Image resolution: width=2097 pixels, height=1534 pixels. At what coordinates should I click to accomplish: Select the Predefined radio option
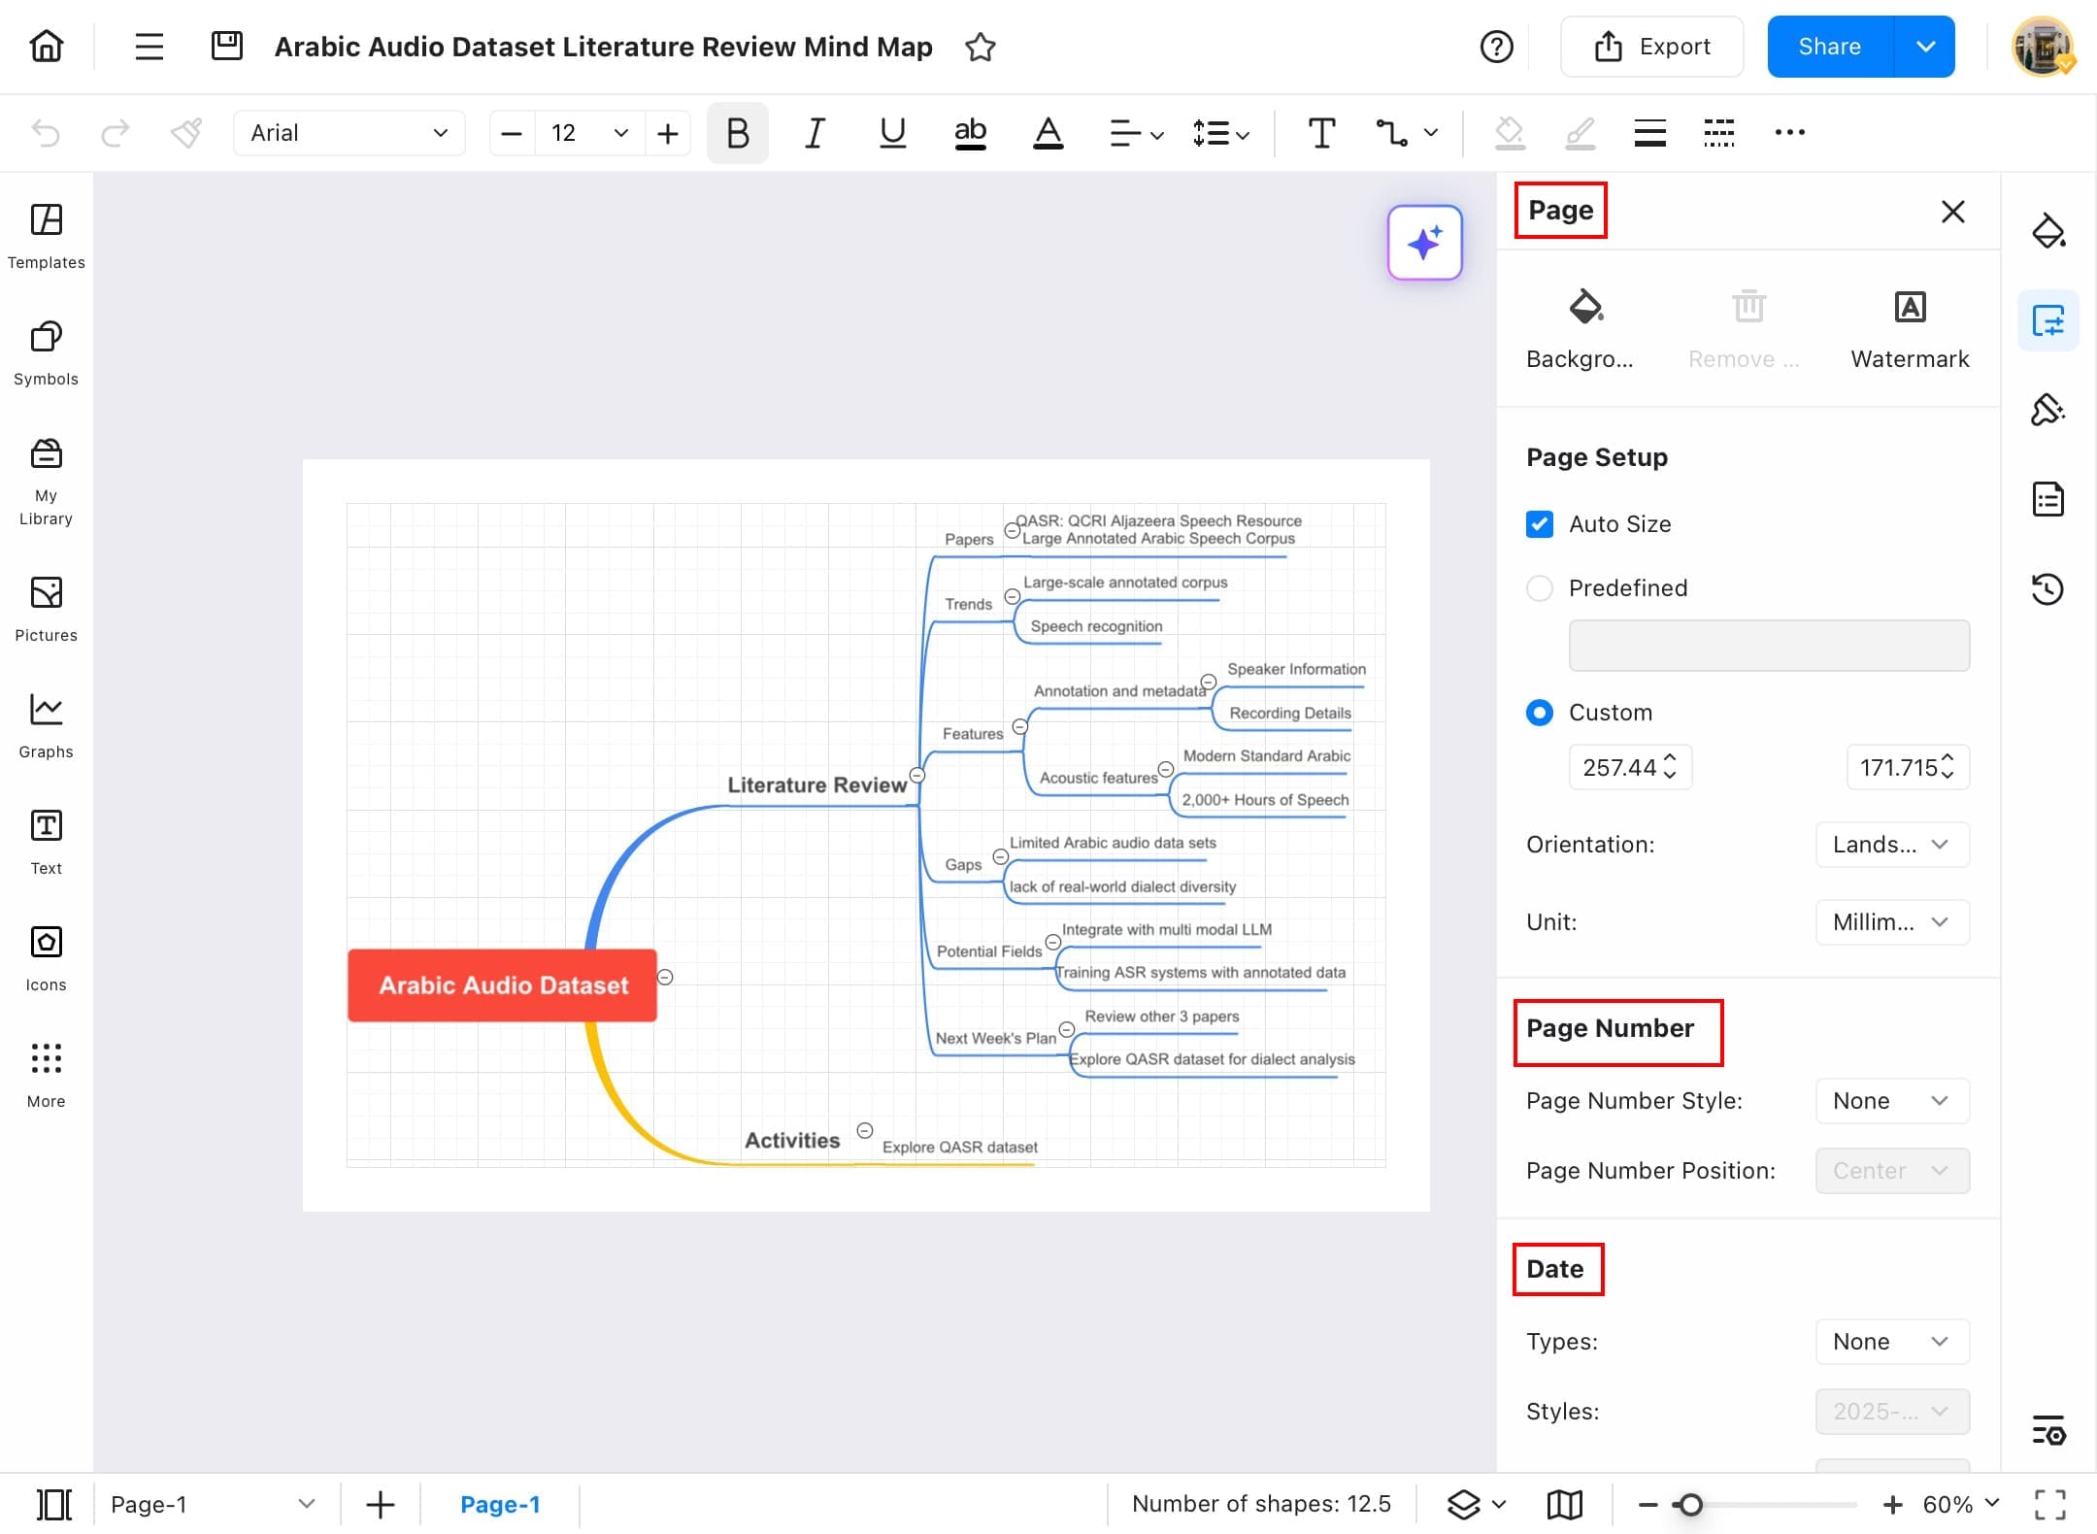click(1540, 588)
